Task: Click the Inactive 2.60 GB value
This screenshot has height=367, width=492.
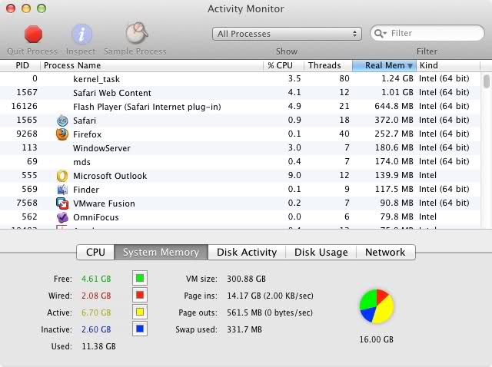Action: click(x=96, y=329)
